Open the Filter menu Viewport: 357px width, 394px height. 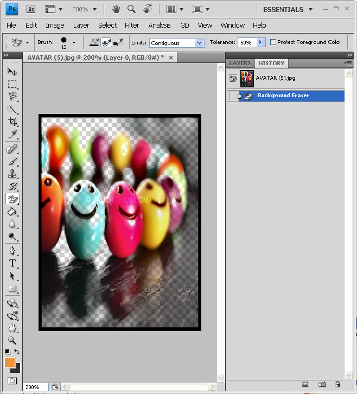tap(132, 25)
